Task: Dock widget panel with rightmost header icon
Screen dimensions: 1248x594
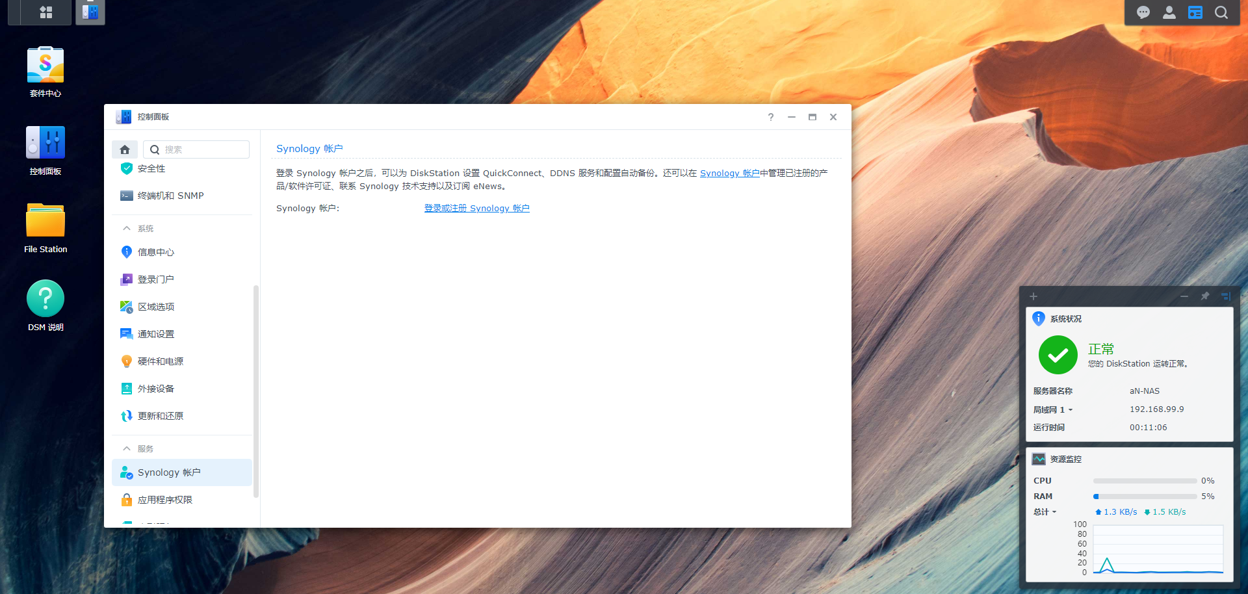Action: pos(1226,296)
